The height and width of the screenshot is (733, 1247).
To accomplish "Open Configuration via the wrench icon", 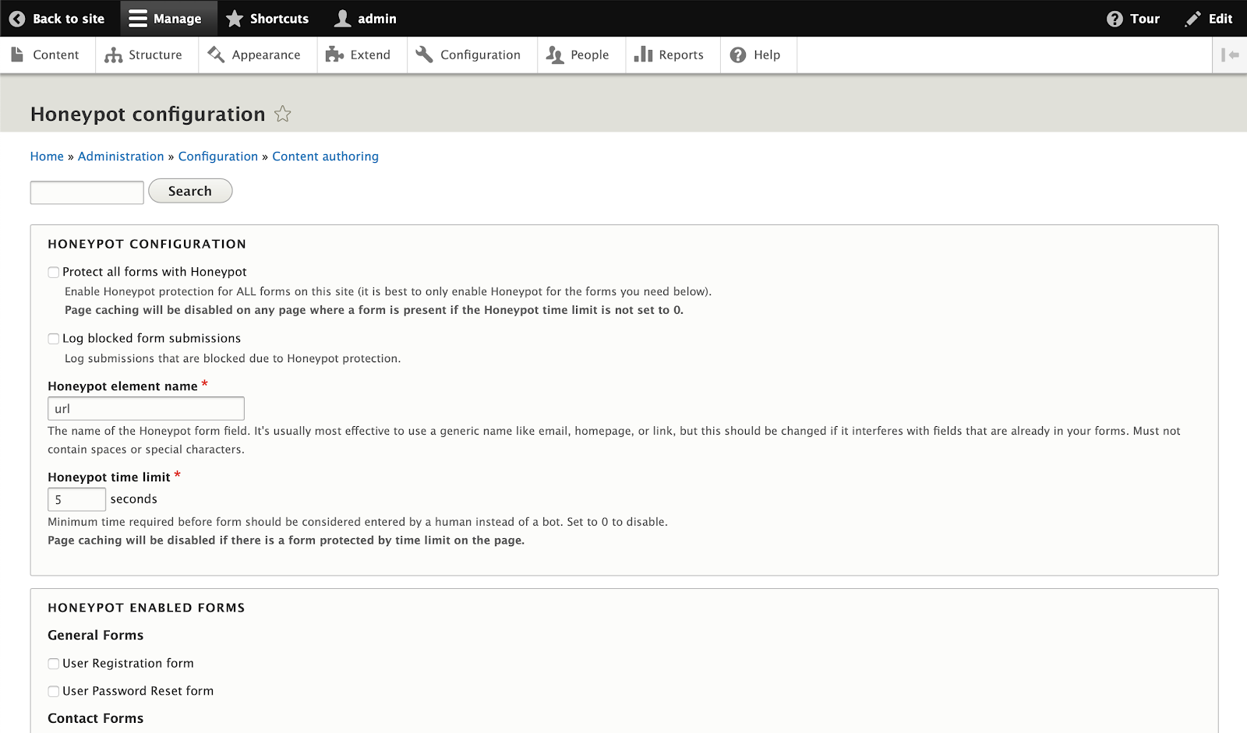I will click(424, 55).
